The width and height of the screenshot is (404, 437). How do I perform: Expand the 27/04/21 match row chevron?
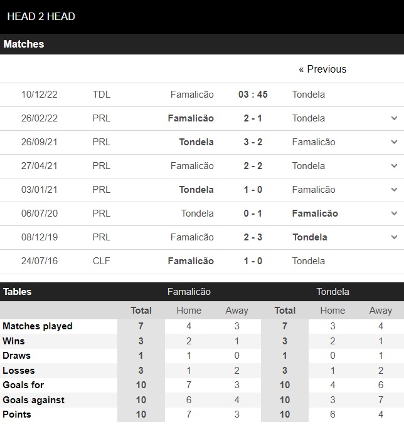[x=394, y=166]
